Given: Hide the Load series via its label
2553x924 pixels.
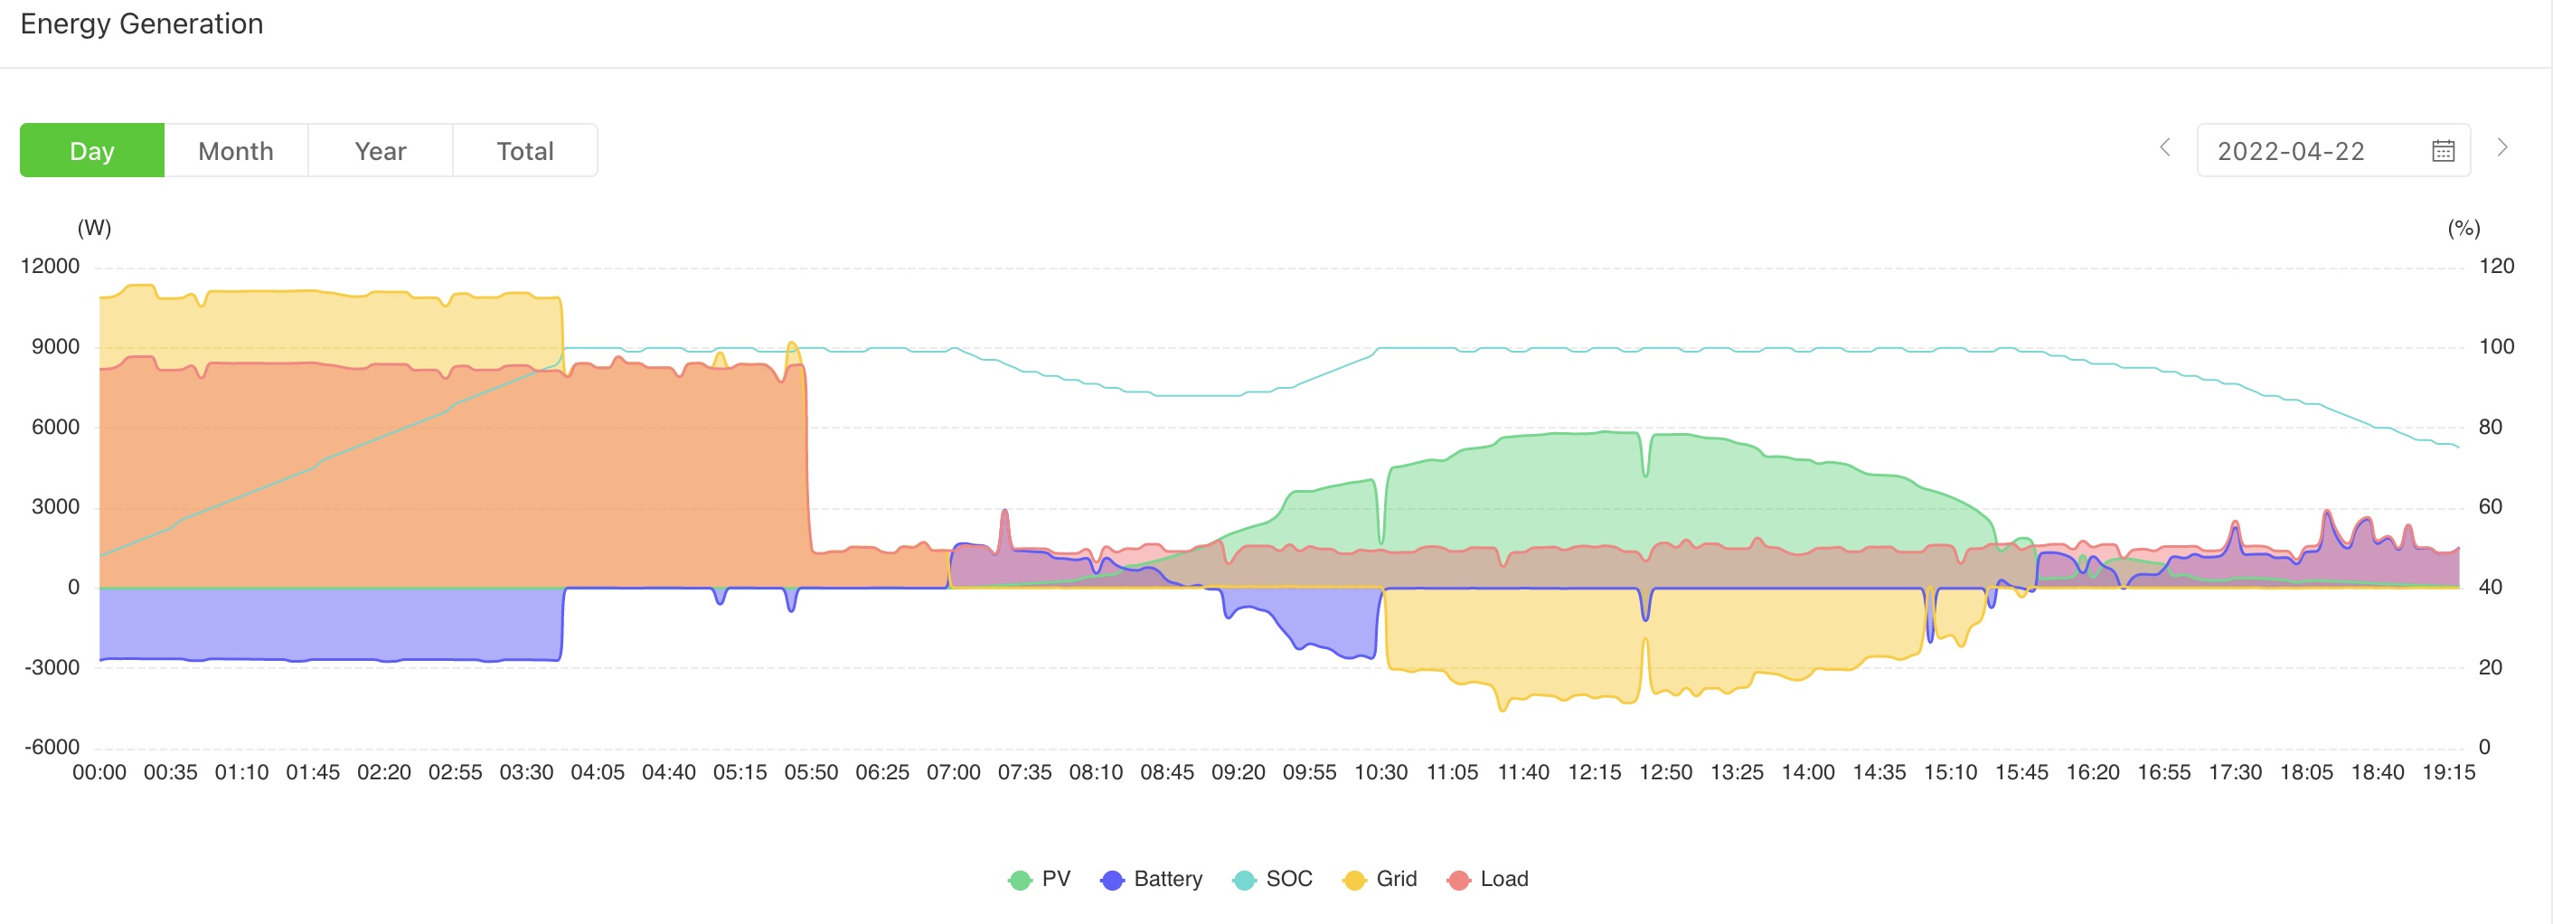Looking at the screenshot, I should (1503, 879).
